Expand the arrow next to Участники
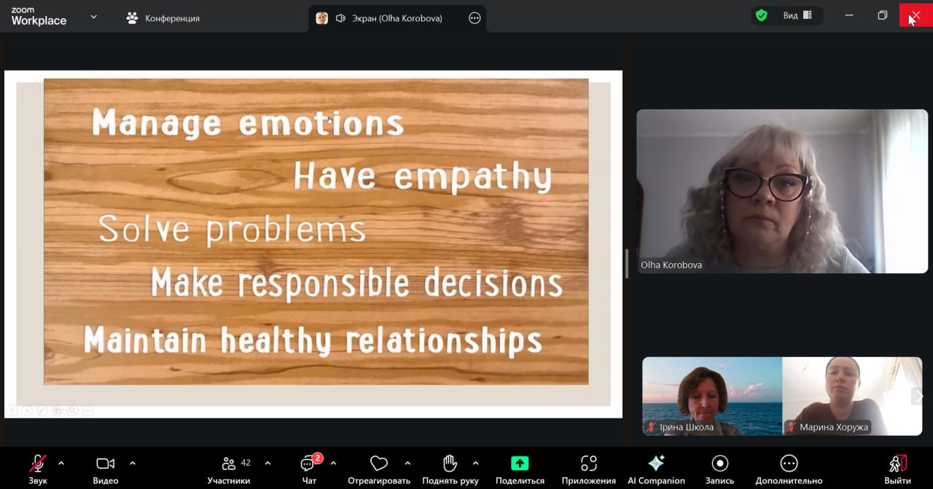Viewport: 933px width, 489px height. pos(268,463)
